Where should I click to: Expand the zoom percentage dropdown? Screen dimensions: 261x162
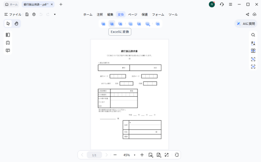click(134, 155)
